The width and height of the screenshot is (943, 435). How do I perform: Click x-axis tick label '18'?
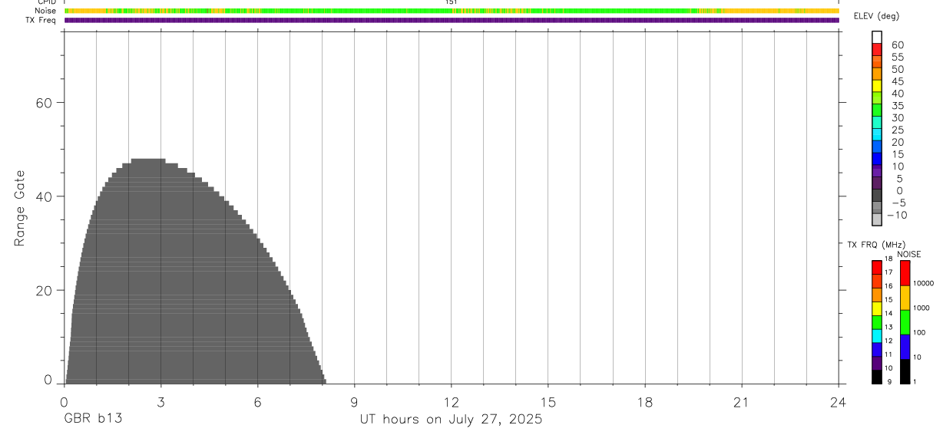[645, 402]
